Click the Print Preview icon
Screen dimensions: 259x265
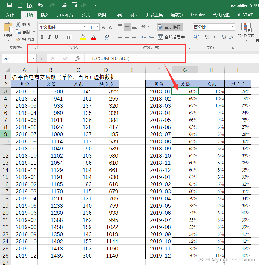30,5
